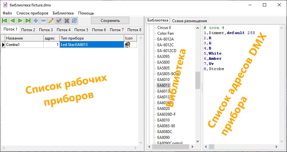The height and width of the screenshot is (152, 287).
Task: Open the Файл menu
Action: tap(7, 13)
